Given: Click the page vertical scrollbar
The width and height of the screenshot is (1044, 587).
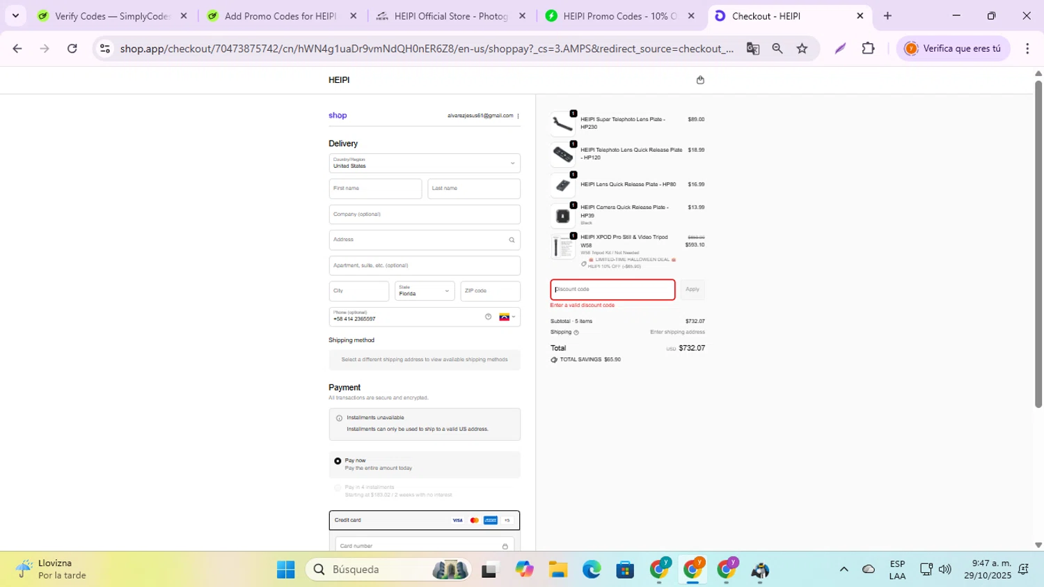Looking at the screenshot, I should [1038, 244].
